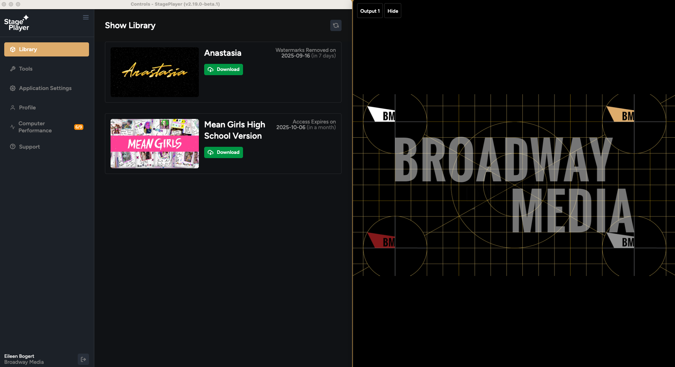Hide the output preview
The width and height of the screenshot is (675, 367).
coord(393,11)
